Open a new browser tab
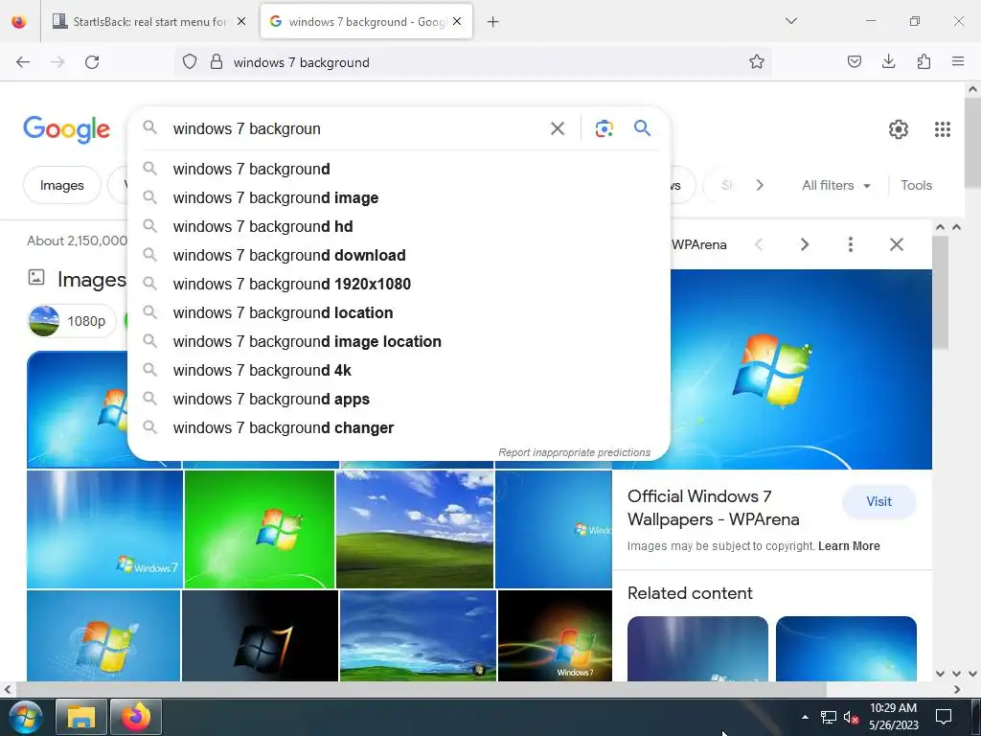This screenshot has width=981, height=736. click(x=493, y=22)
